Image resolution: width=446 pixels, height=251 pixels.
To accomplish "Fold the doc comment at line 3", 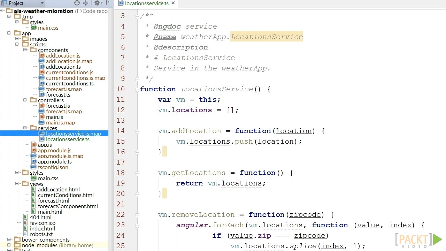I will click(137, 16).
